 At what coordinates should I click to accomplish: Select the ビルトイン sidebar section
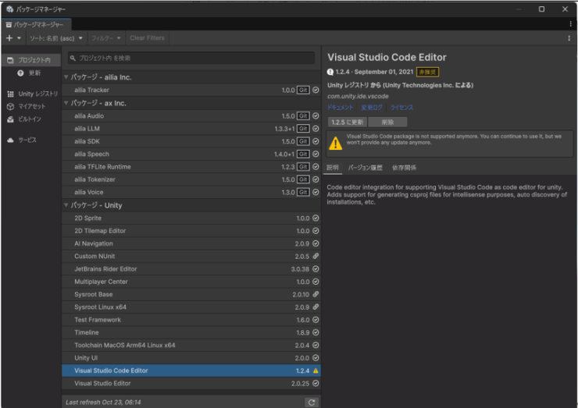tap(30, 119)
